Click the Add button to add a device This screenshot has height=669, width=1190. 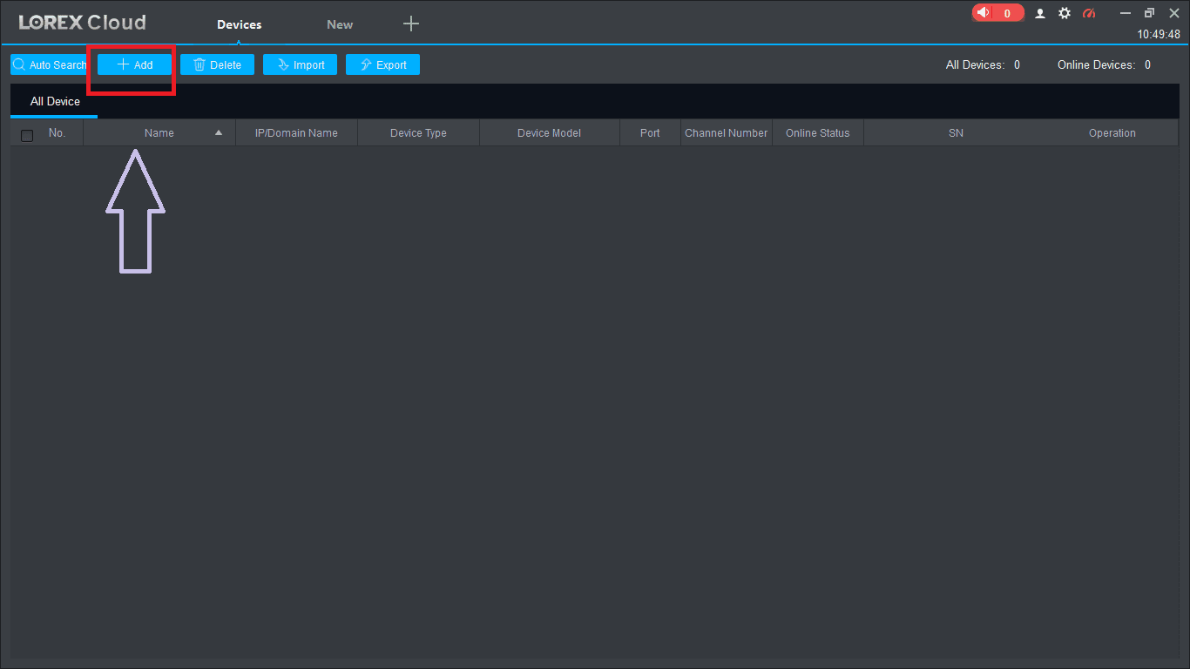pos(132,64)
